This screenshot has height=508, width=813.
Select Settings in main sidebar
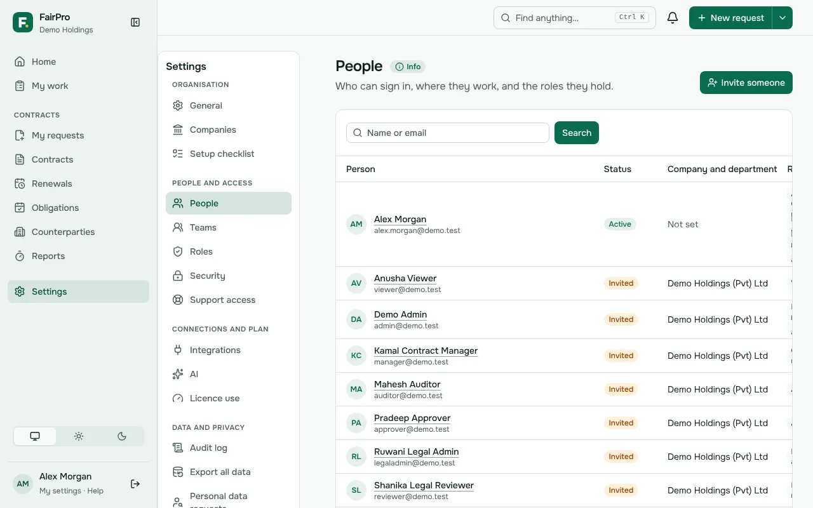point(79,291)
